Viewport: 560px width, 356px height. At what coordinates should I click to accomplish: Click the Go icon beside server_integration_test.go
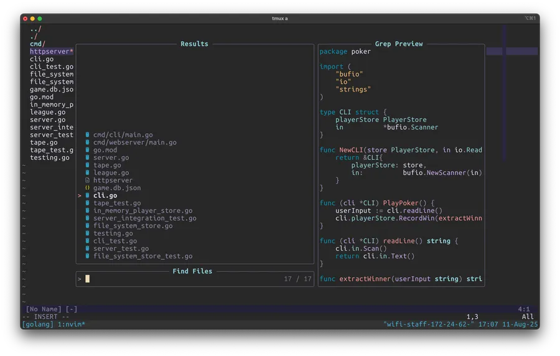pos(87,218)
